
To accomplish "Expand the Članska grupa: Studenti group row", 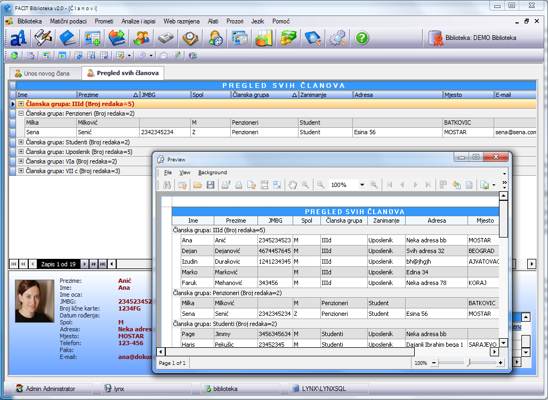I will (x=21, y=142).
